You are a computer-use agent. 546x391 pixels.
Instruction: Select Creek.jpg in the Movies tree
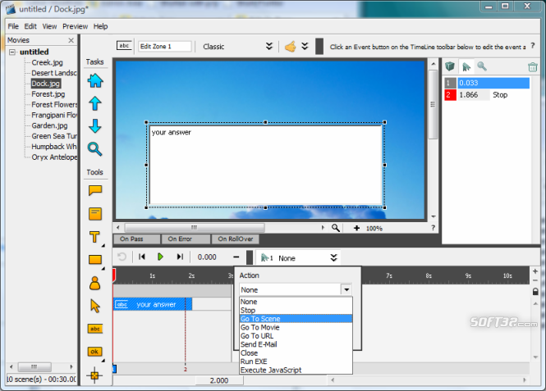tap(47, 62)
